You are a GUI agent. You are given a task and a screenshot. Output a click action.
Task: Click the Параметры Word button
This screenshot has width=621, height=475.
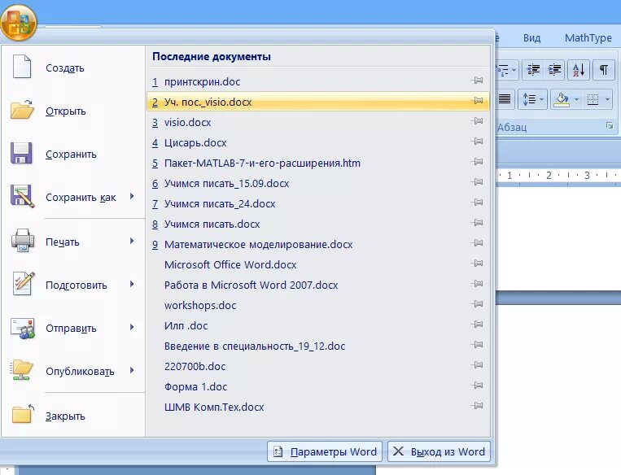325,451
